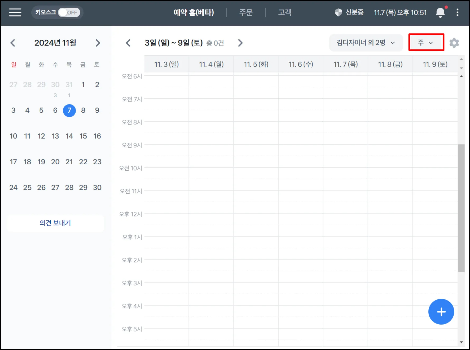Click the 의견 보내기 button
The width and height of the screenshot is (470, 350).
(55, 223)
